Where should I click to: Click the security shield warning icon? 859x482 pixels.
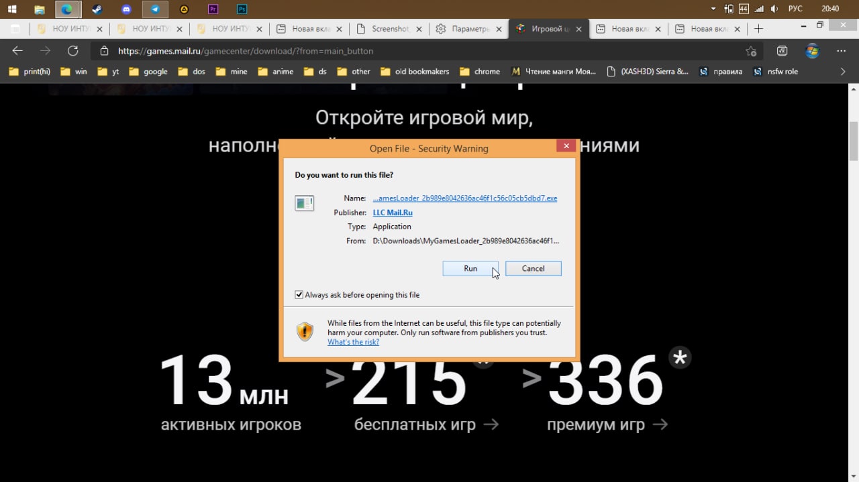tap(305, 331)
